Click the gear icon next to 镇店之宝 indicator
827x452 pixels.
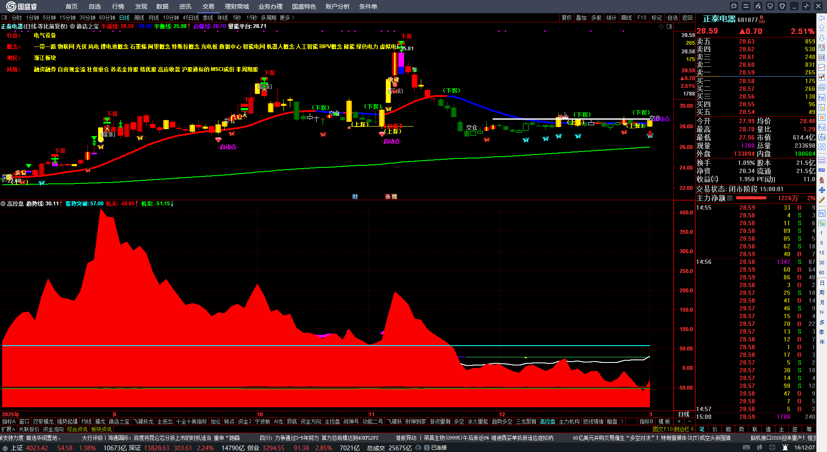72,26
